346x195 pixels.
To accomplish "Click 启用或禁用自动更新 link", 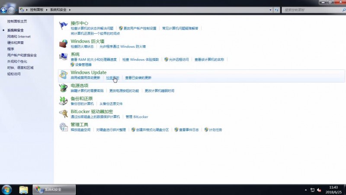I will 85,78.
